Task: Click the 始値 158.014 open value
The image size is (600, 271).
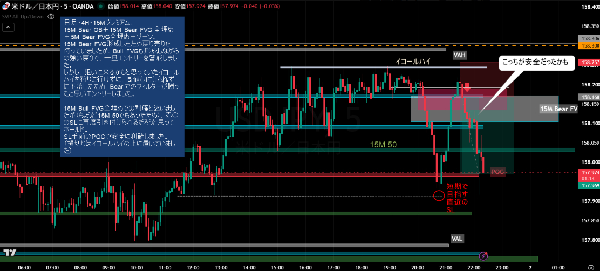Action: tap(129, 6)
